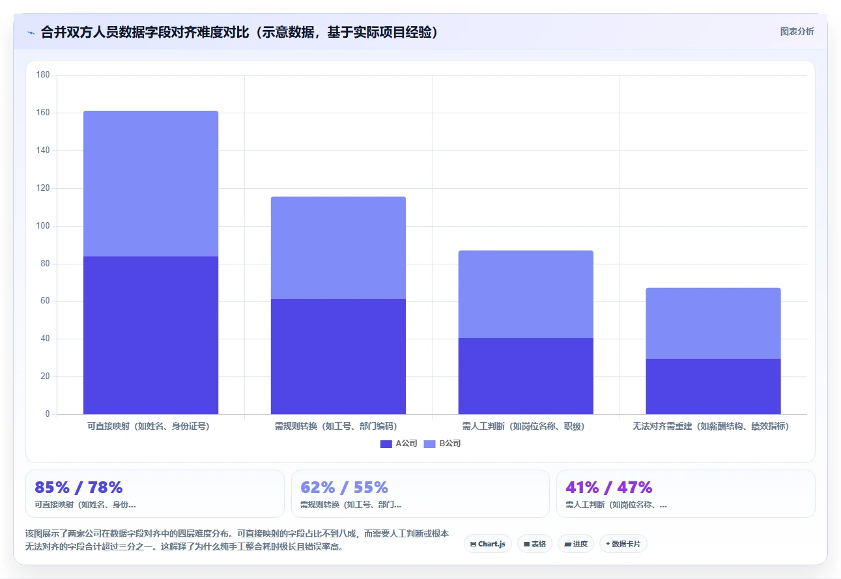Click the Chart.js tag button
Image resolution: width=841 pixels, height=579 pixels.
(488, 544)
